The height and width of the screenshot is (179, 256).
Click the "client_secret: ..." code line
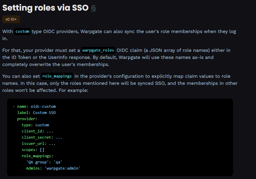(42, 137)
